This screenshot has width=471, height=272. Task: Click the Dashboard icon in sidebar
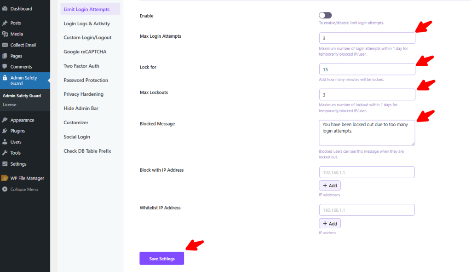[x=5, y=9]
